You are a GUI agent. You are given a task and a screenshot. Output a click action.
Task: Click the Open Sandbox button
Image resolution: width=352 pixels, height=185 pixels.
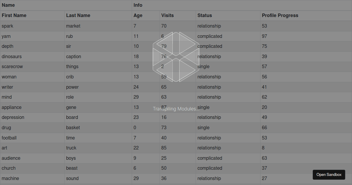[329, 174]
